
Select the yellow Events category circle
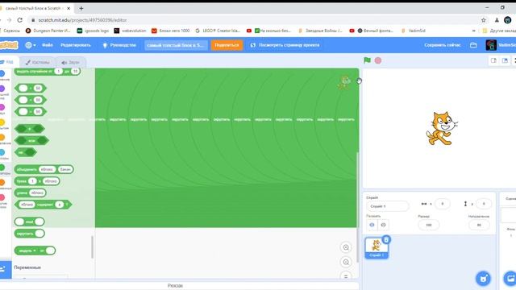click(x=2, y=122)
